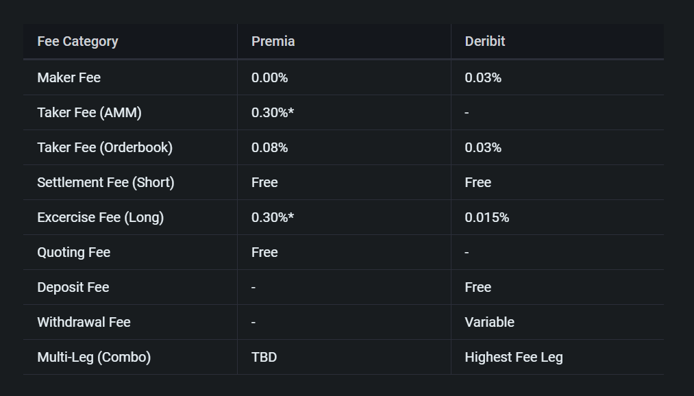
Task: Click the Deribit column header
Action: pyautogui.click(x=484, y=41)
